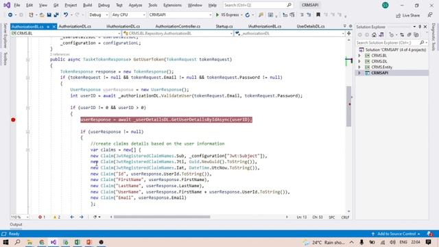Click the Undo arrow icon

pos(66,15)
